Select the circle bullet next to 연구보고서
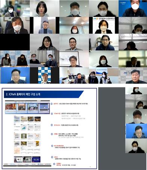147x170 pixels. click(52, 125)
